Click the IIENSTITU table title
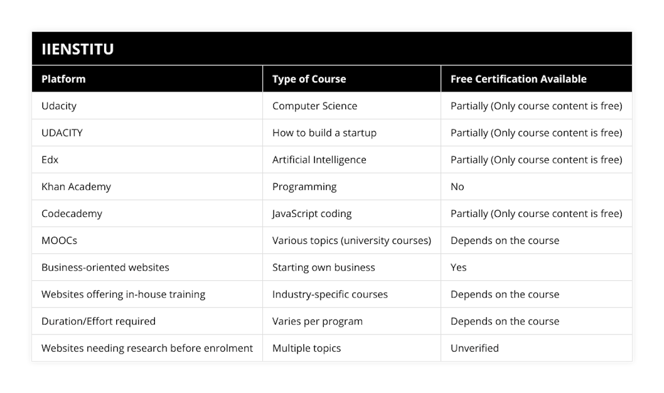This screenshot has width=664, height=393. 77,49
